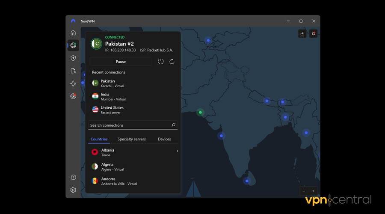
Task: Zoom in the map with plus button
Action: (313, 191)
